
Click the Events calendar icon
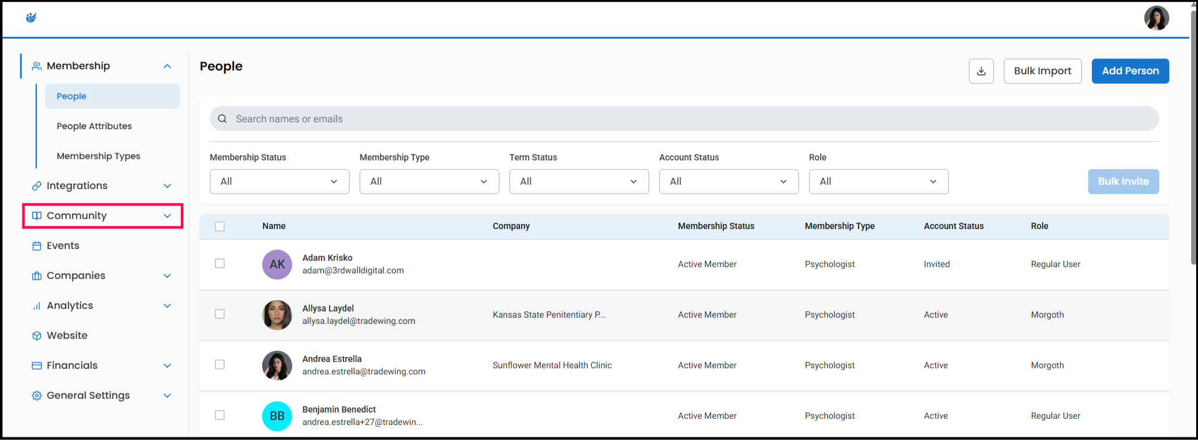click(37, 246)
